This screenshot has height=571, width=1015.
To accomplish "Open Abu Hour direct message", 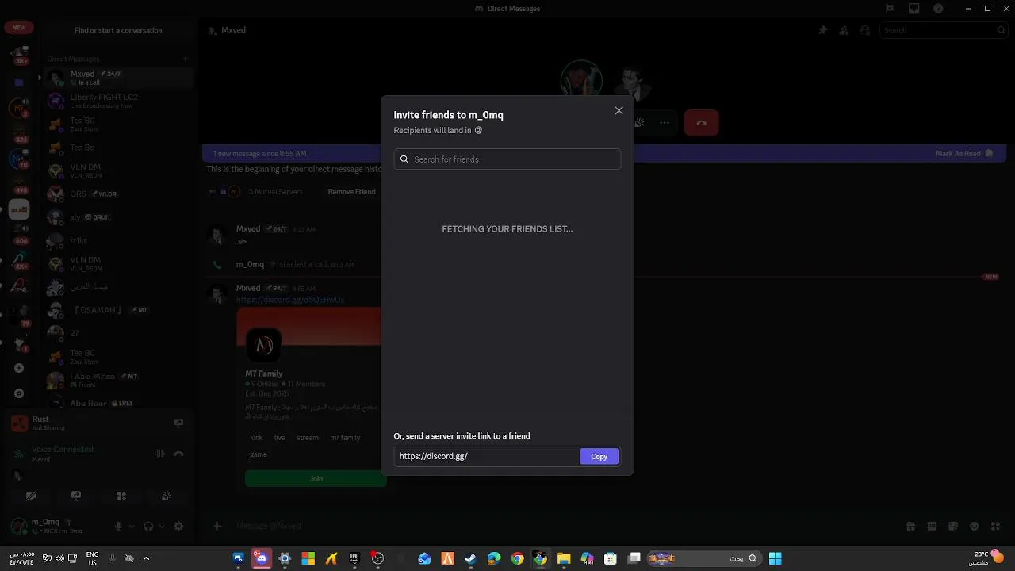I will tap(119, 403).
